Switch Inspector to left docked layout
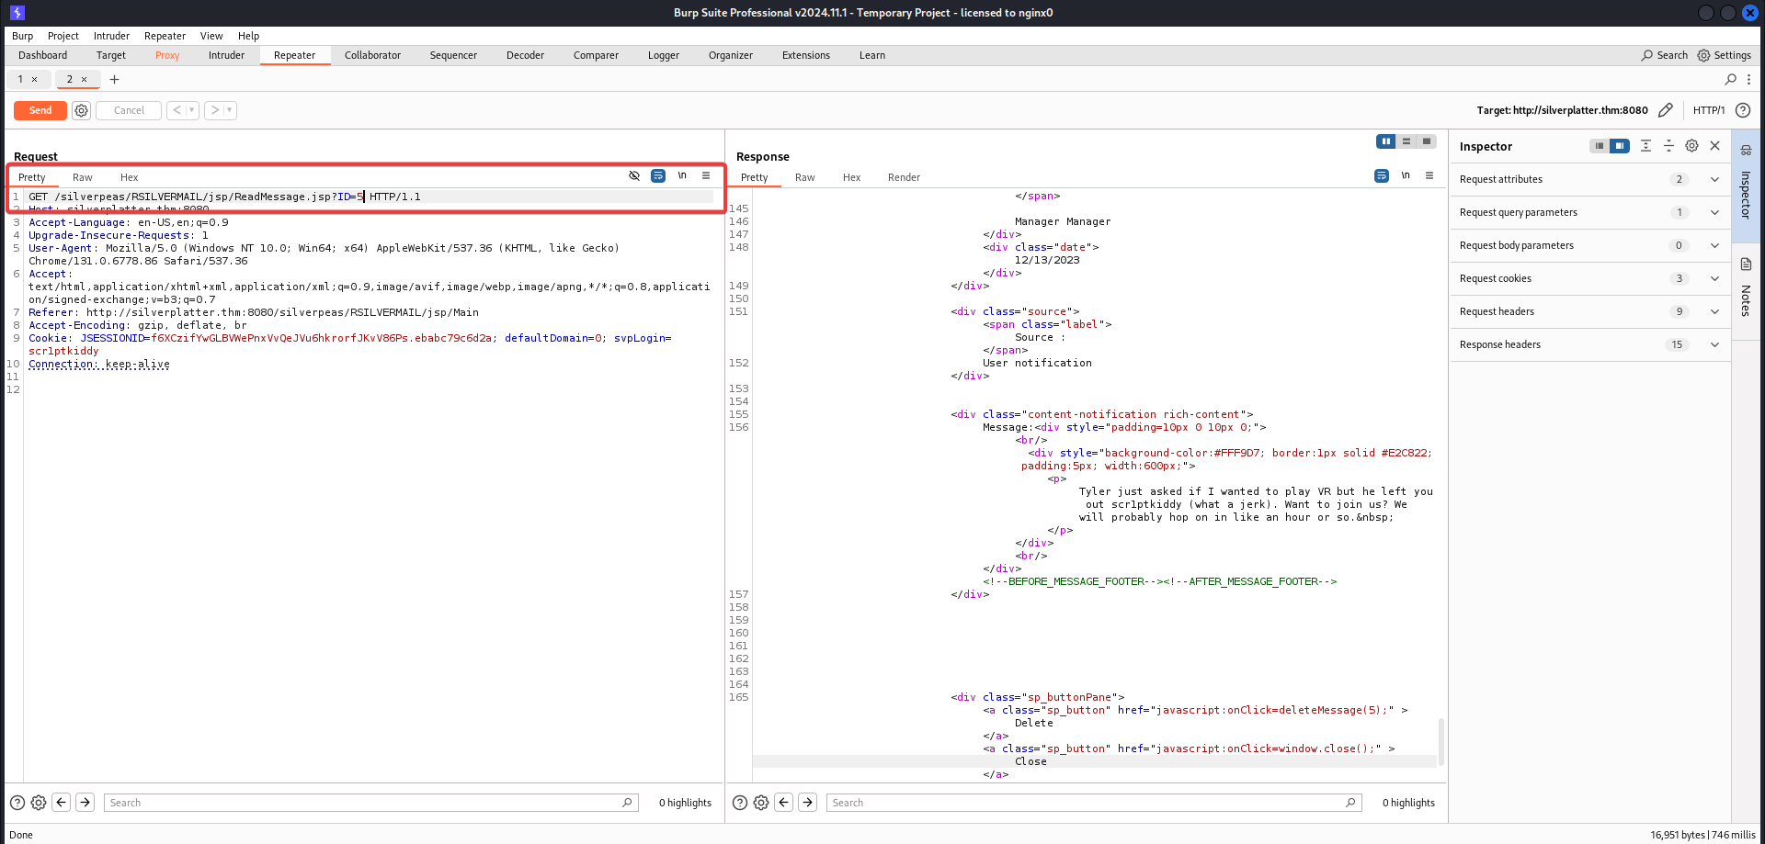This screenshot has height=844, width=1765. pos(1600,146)
